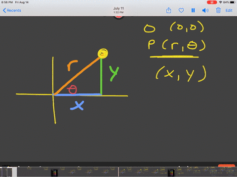
Task: Tap the back chevron beside Recents
Action: click(4, 10)
